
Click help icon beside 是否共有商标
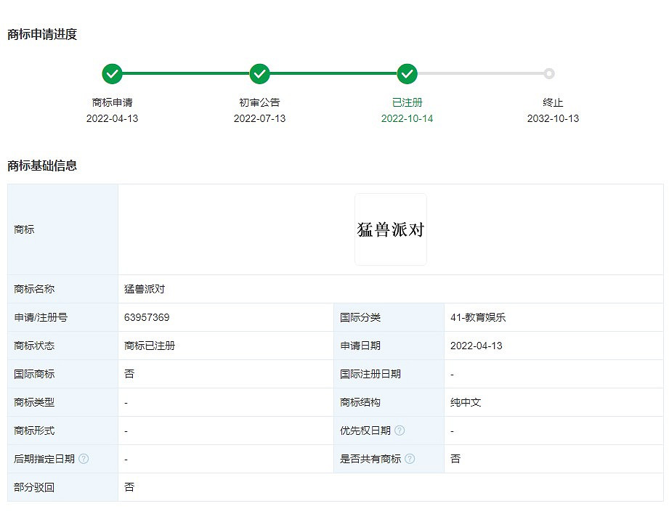point(410,459)
